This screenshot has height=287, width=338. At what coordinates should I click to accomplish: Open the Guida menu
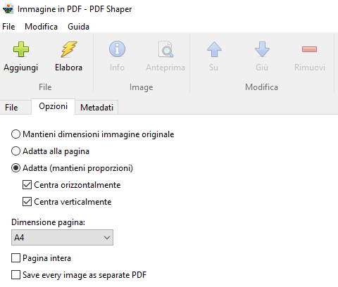click(78, 27)
